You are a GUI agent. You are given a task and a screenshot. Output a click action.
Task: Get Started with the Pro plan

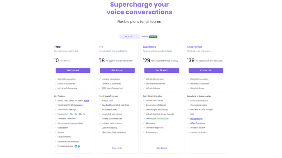pos(117,70)
